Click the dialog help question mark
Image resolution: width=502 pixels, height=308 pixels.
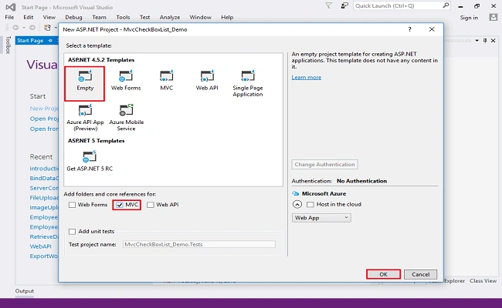click(x=410, y=29)
